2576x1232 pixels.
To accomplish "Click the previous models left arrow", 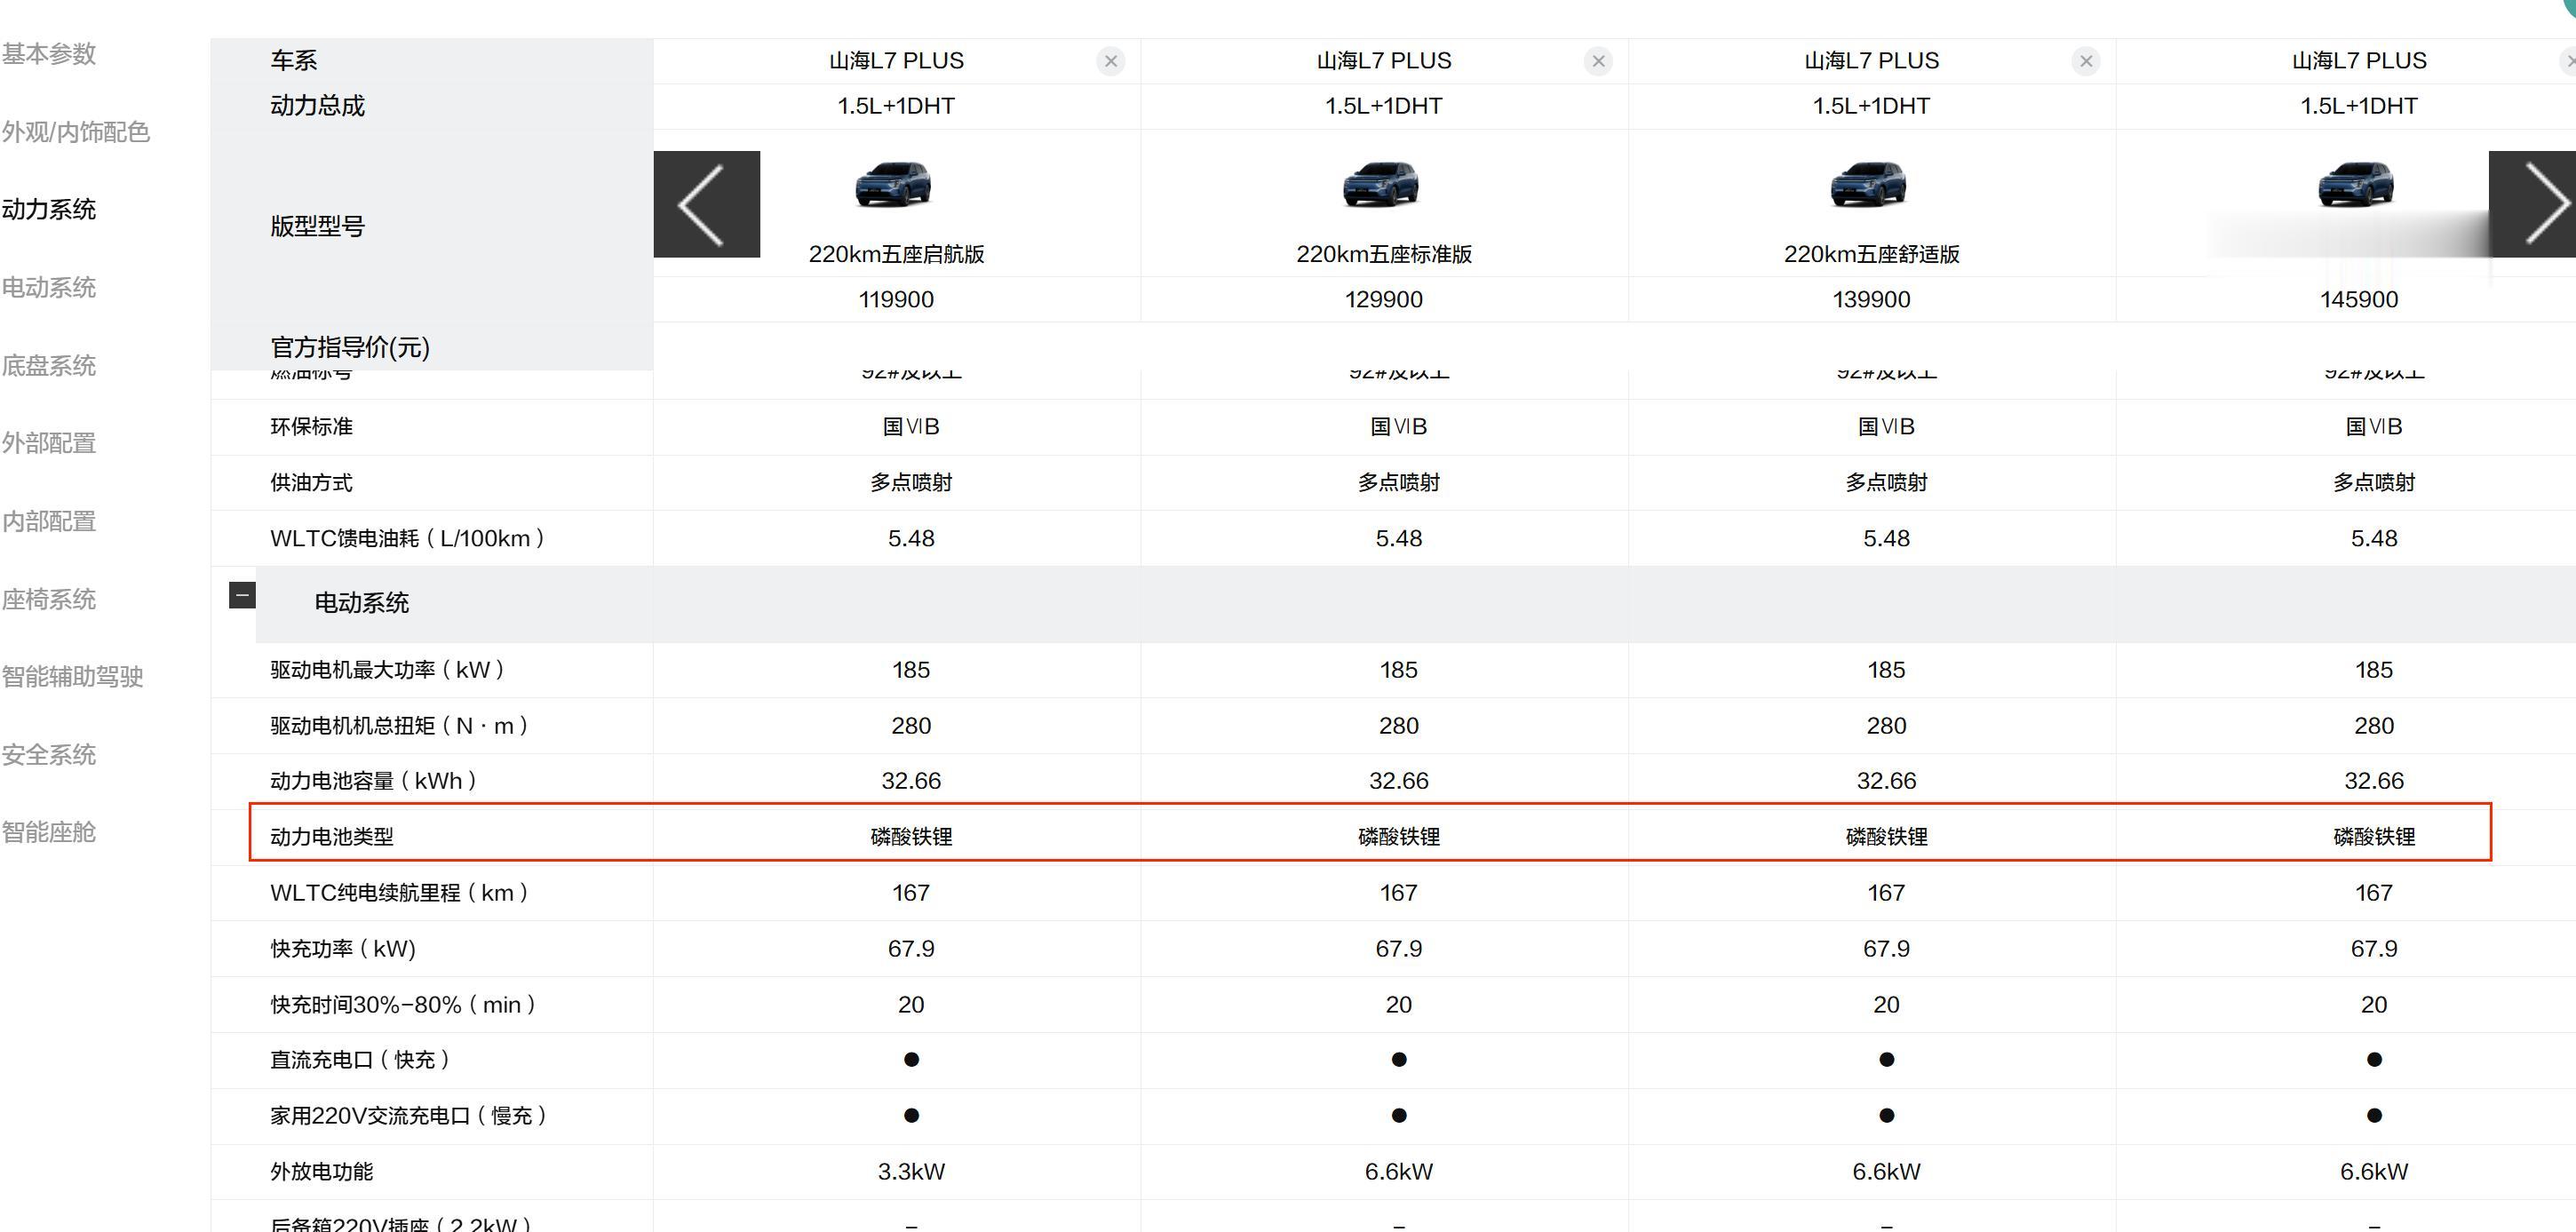I will pos(706,204).
